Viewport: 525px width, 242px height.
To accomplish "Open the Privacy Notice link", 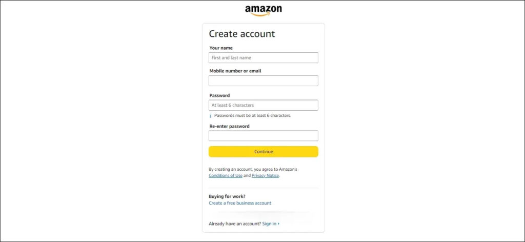I will (265, 176).
